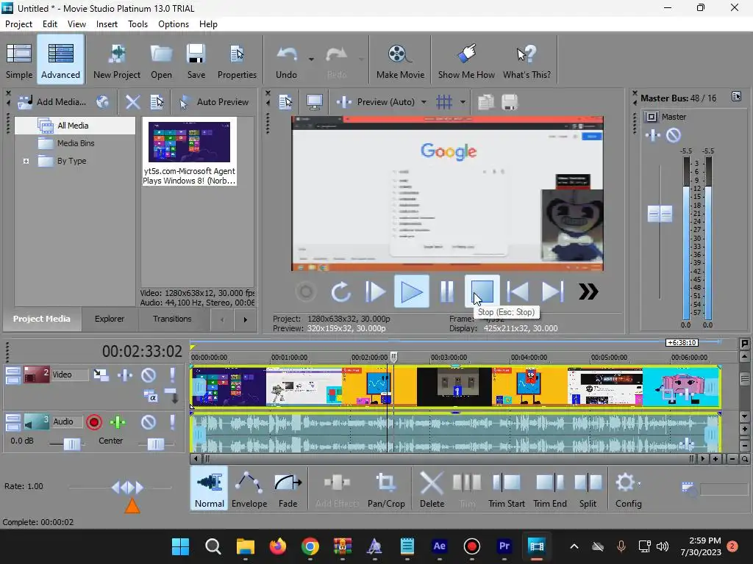Open the Project menu
The width and height of the screenshot is (753, 564).
point(18,24)
